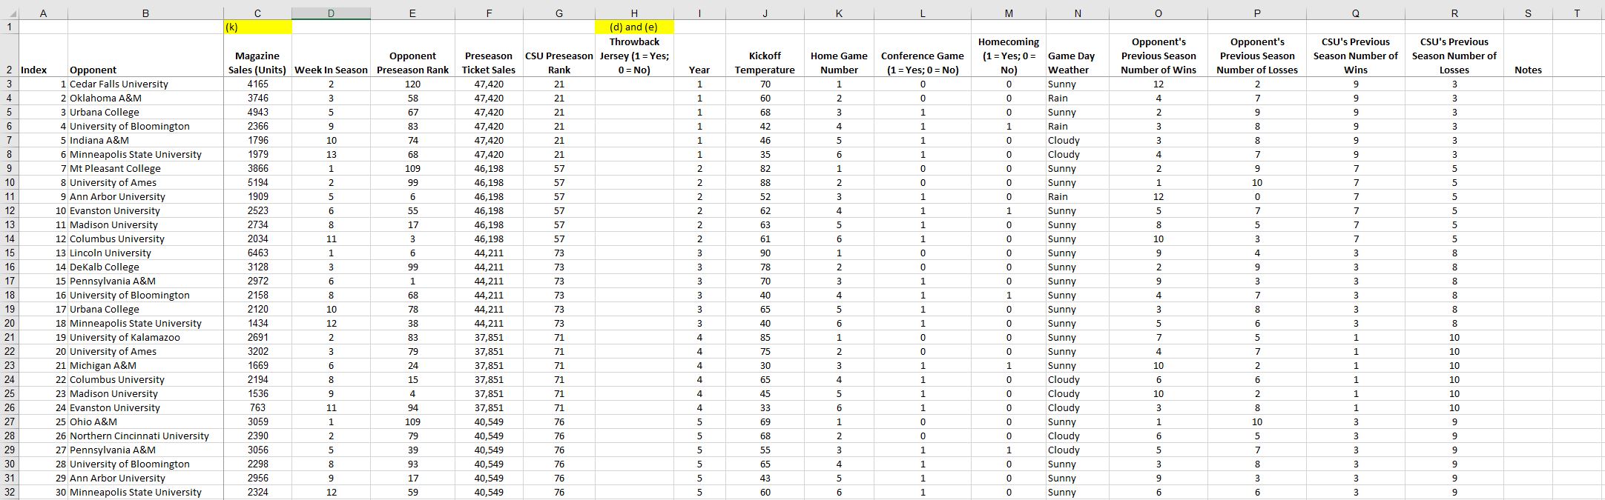Screen dimensions: 1605x500
Task: Click the 'Ohio A&M' cell
Action: (x=145, y=421)
